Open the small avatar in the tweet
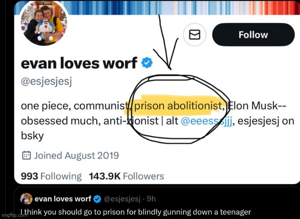 tap(26, 199)
